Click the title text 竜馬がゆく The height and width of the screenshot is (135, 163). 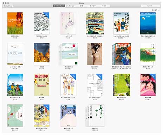tap(95, 128)
